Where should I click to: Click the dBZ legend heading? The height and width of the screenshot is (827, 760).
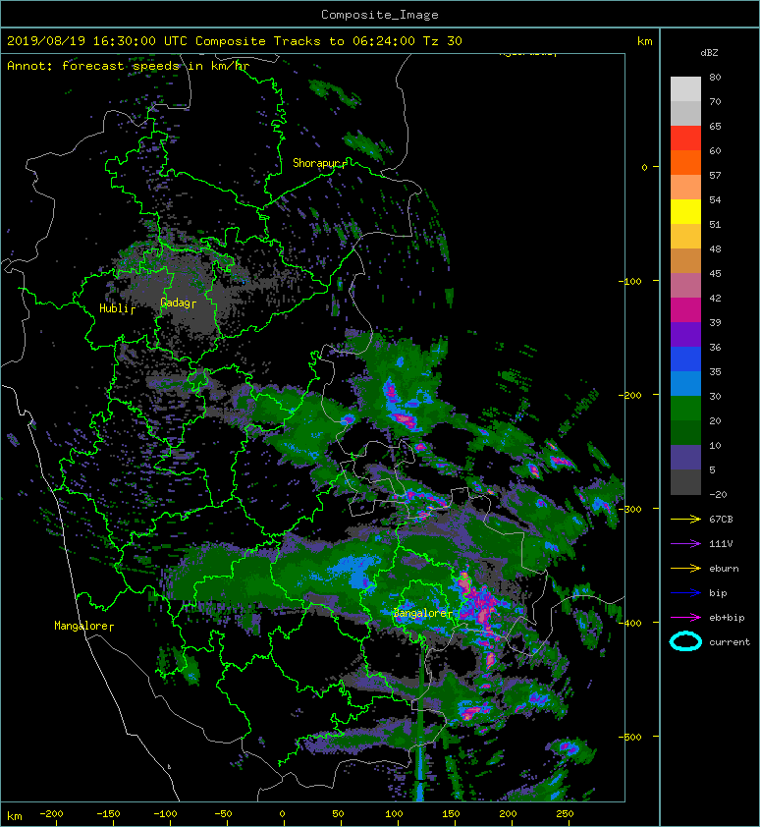tap(709, 53)
